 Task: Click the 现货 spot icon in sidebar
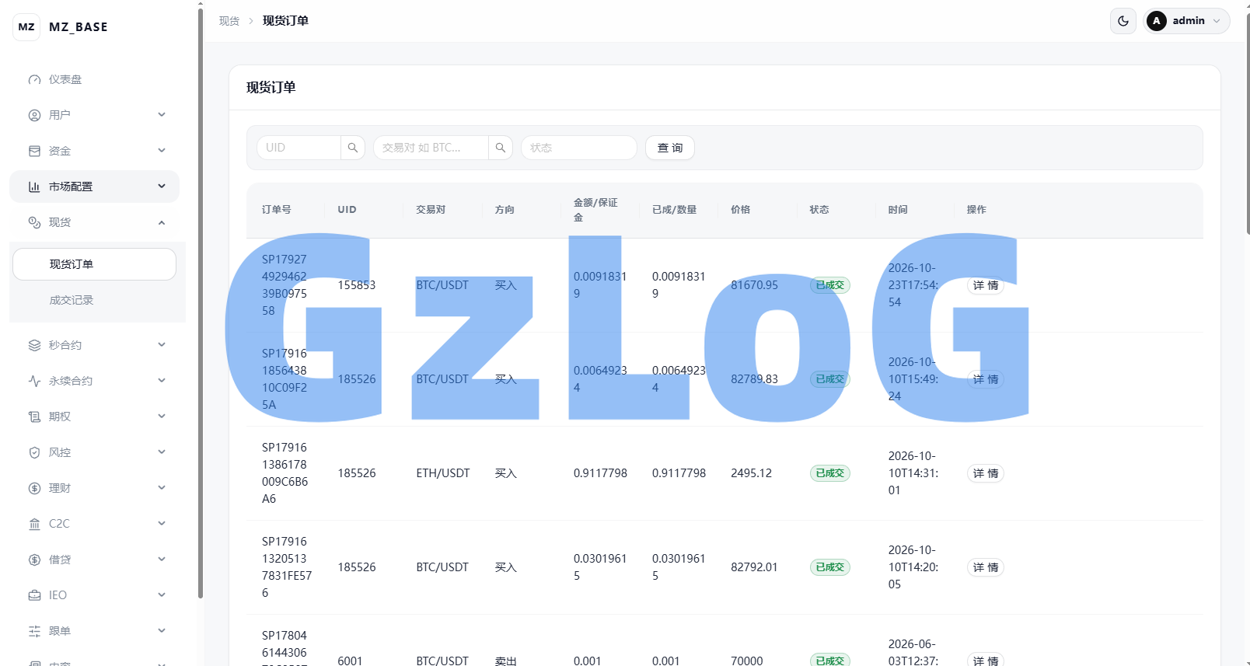click(x=34, y=222)
